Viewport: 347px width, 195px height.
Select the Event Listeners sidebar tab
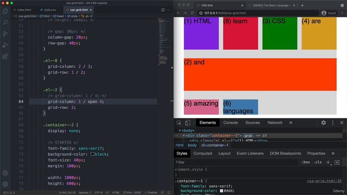(x=250, y=153)
